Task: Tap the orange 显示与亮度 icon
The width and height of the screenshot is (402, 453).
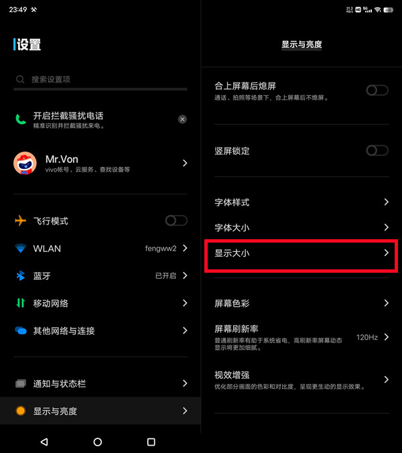Action: (x=21, y=411)
